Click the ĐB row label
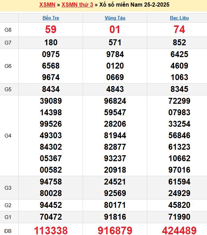The image size is (207, 235). [x=8, y=231]
